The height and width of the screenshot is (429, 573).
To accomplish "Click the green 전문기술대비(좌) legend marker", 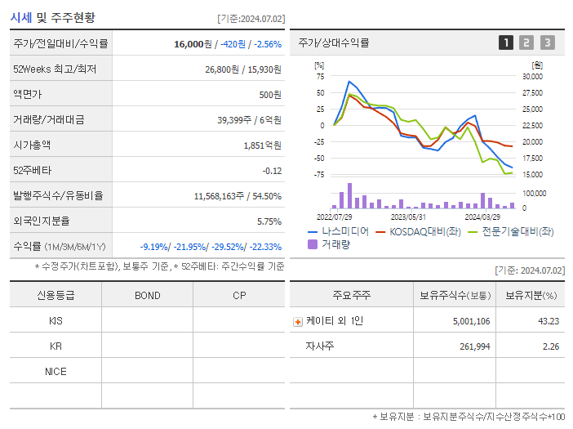I will pyautogui.click(x=473, y=232).
